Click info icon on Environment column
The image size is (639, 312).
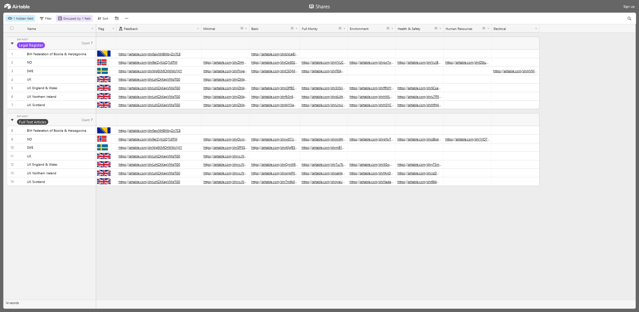[x=388, y=28]
